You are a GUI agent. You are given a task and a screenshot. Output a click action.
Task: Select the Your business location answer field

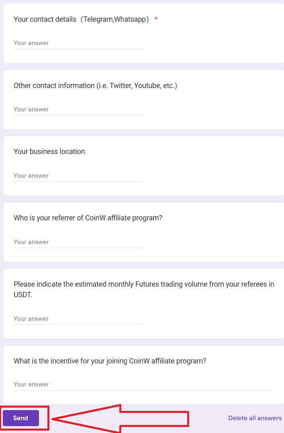pos(79,176)
